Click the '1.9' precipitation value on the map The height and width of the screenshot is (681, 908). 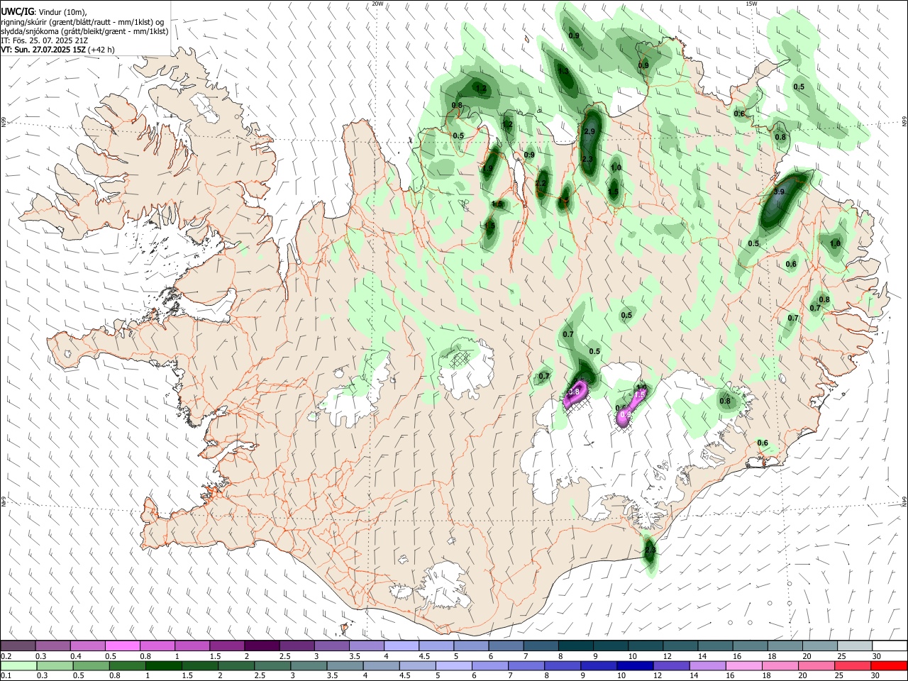click(x=487, y=169)
